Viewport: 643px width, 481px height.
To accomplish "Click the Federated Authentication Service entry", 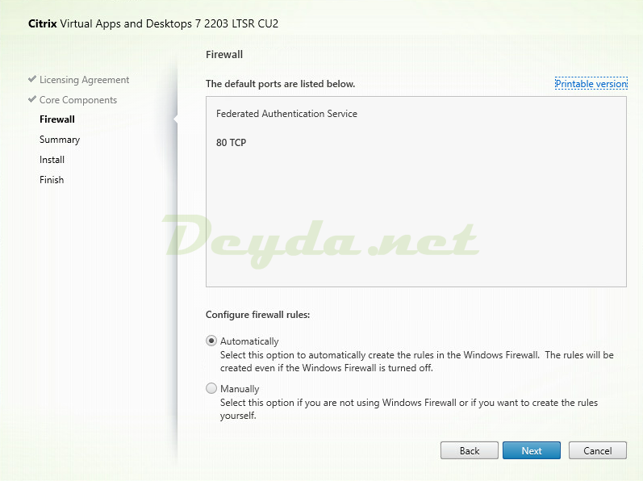I will click(x=286, y=114).
